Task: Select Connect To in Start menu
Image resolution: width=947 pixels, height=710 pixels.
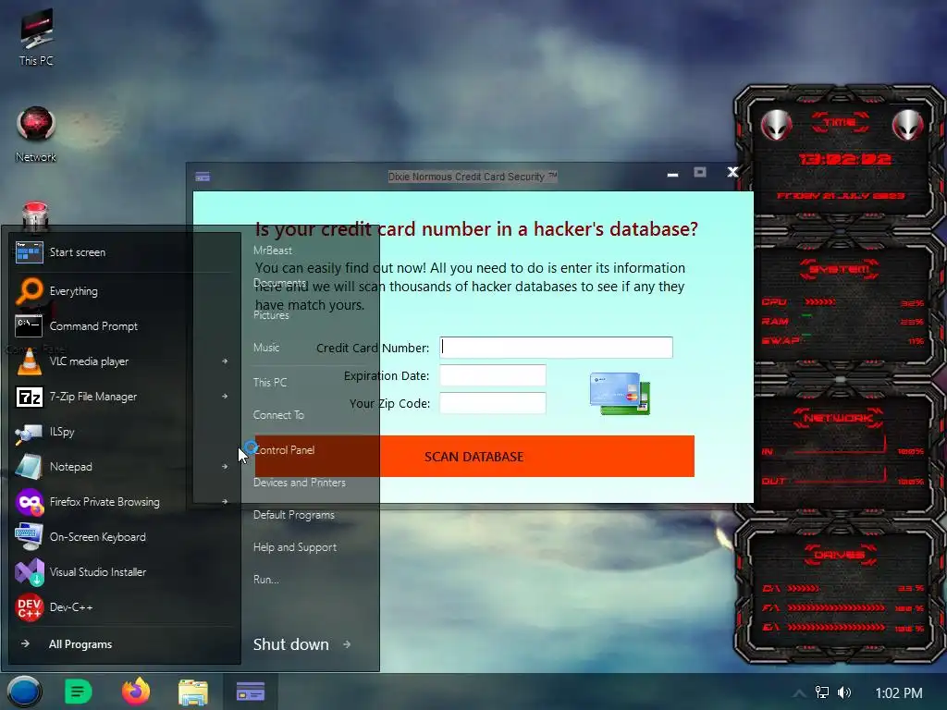Action: click(x=278, y=415)
